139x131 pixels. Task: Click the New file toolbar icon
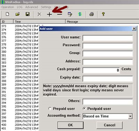[x=7, y=14]
